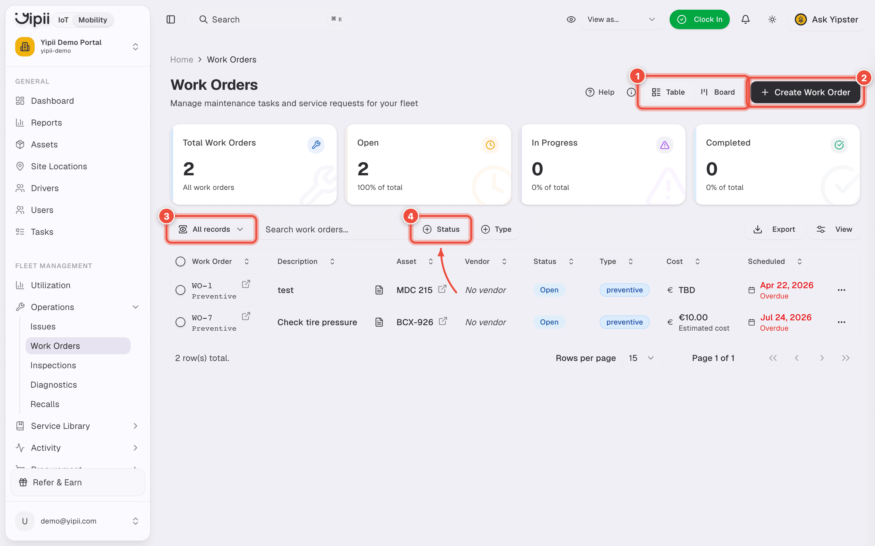Open BCX-926 asset link icon
The image size is (875, 546).
tap(443, 321)
